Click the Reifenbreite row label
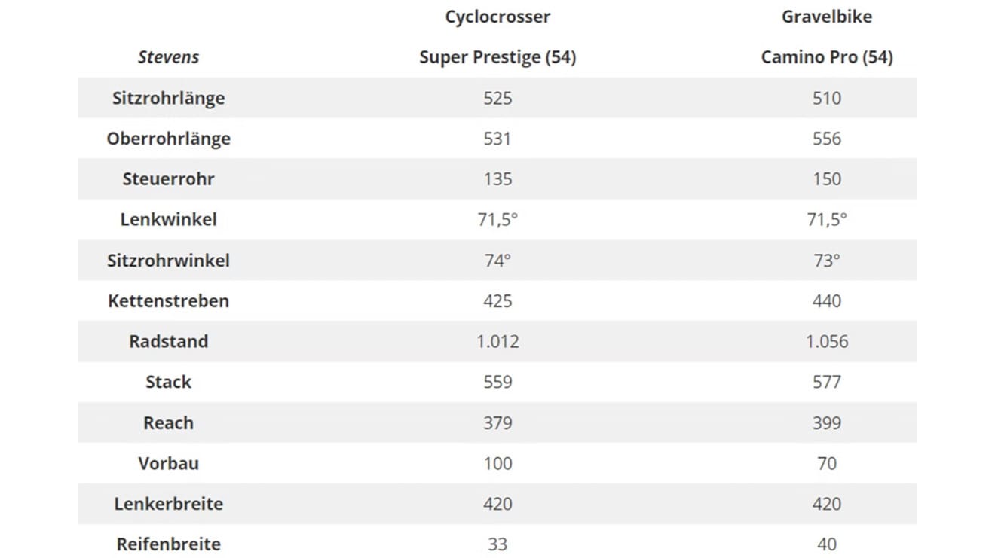Viewport: 995px width, 558px height. tap(168, 544)
